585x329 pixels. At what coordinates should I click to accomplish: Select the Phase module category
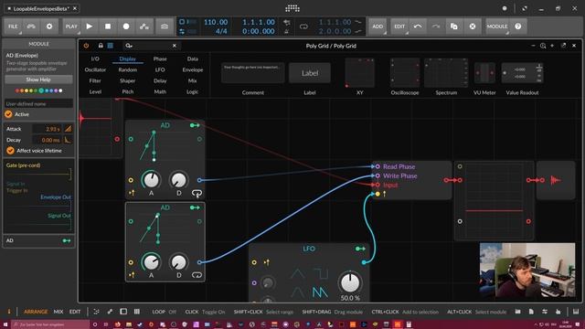click(160, 58)
